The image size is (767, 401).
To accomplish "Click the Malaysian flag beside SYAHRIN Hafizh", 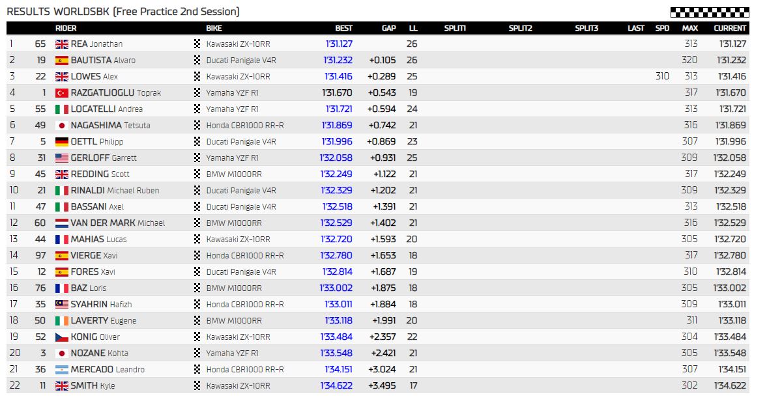I will point(62,305).
